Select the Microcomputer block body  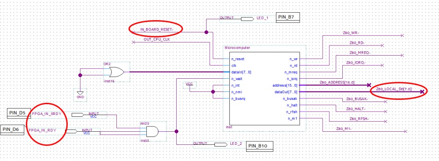click(x=264, y=88)
